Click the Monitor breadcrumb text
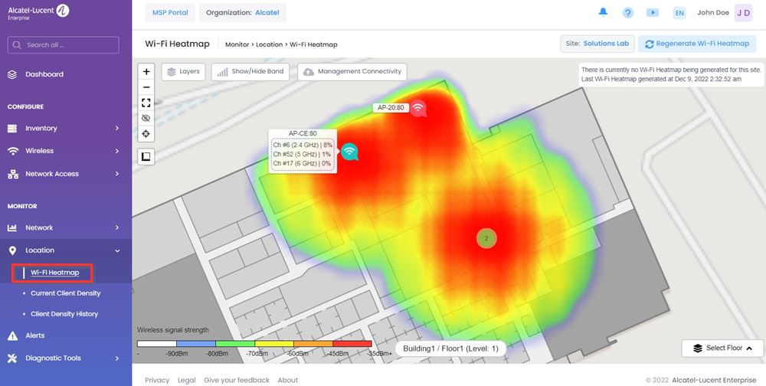This screenshot has height=386, width=766. pyautogui.click(x=237, y=44)
